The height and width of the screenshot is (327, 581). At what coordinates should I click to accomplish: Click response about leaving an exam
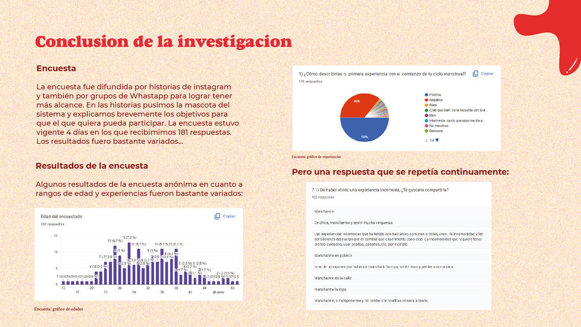[401, 266]
